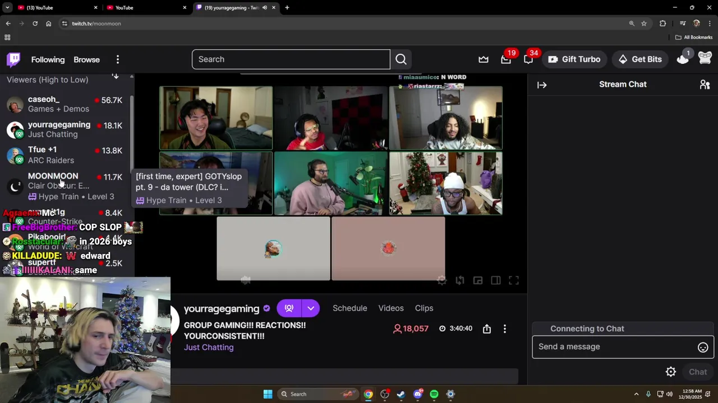Go to Following page
This screenshot has height=403, width=718.
48,59
